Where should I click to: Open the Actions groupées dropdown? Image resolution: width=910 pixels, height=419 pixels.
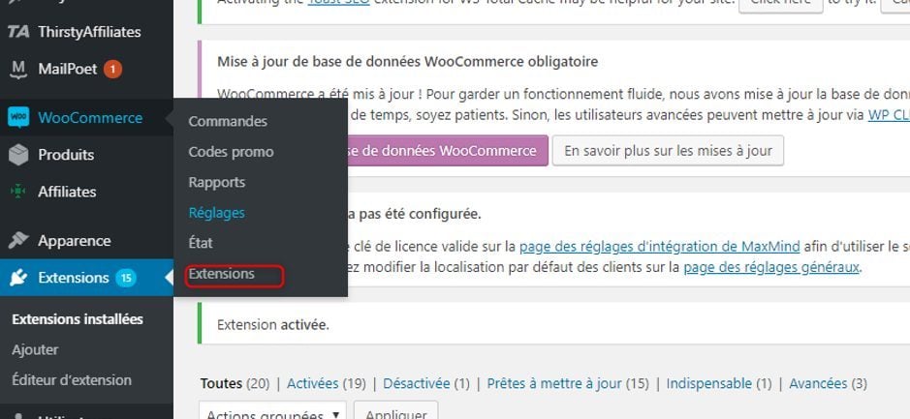tap(272, 412)
